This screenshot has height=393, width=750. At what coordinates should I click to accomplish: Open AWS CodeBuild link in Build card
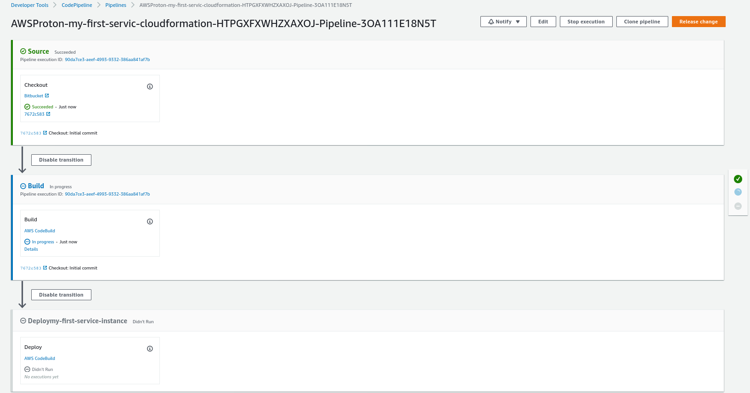(x=39, y=231)
